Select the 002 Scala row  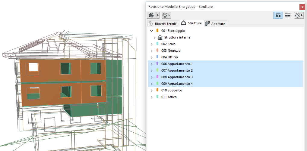click(x=226, y=44)
